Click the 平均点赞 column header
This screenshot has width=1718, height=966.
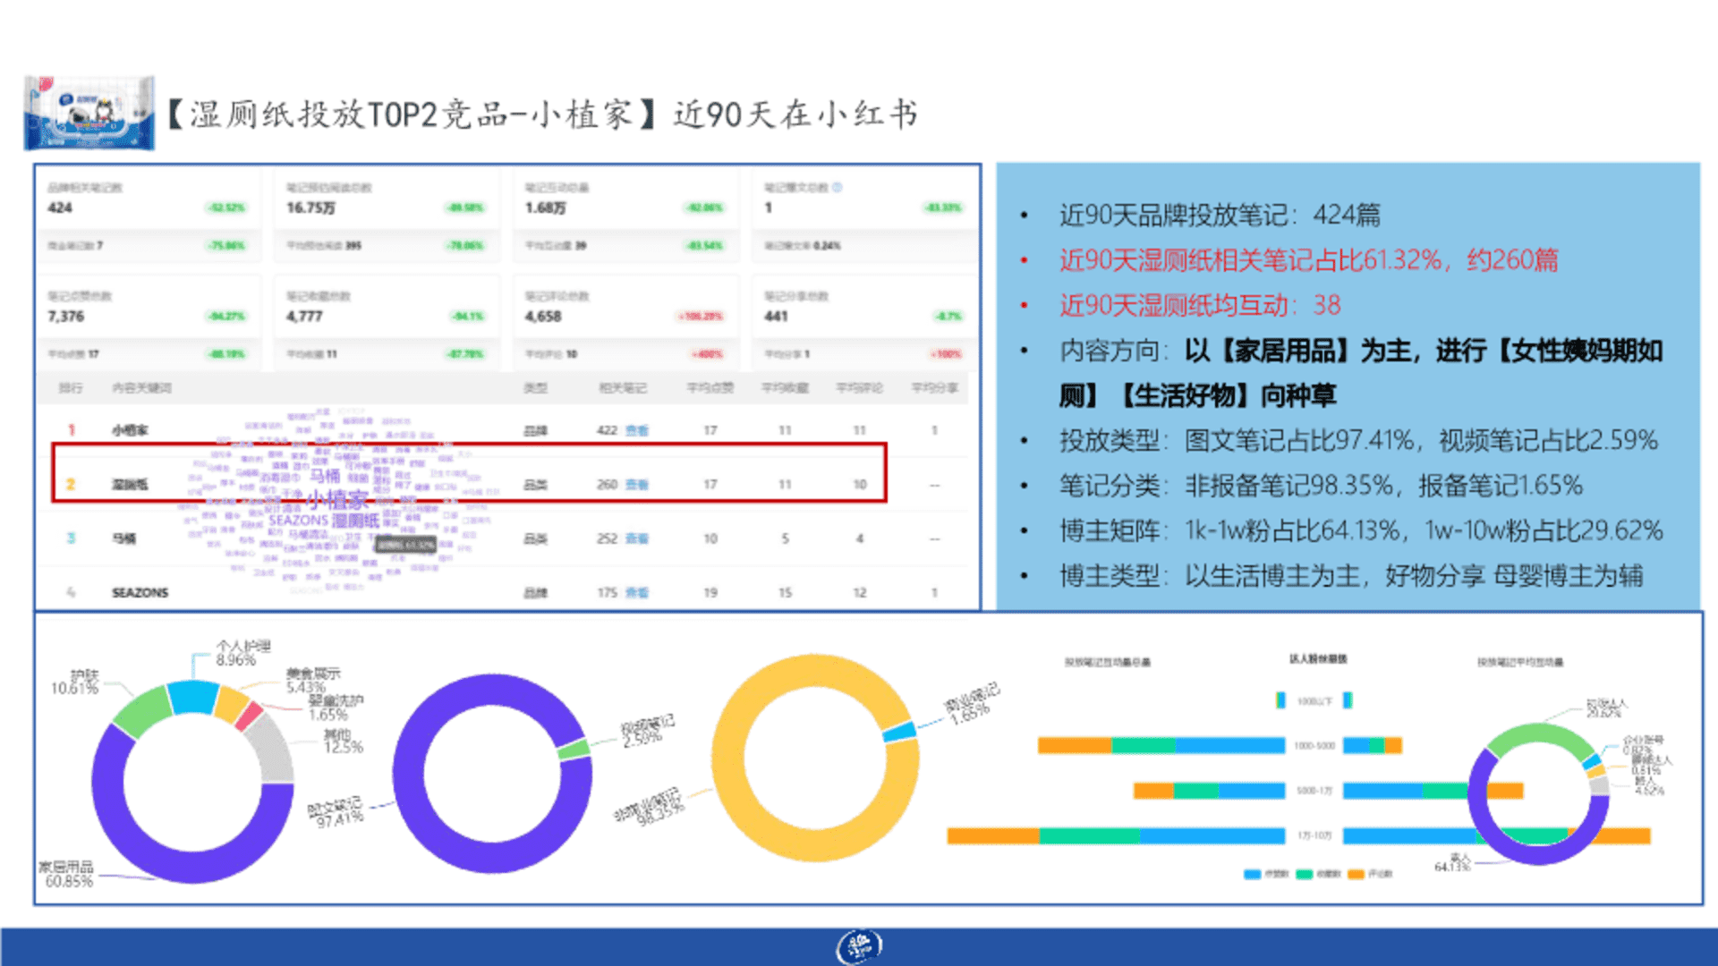[x=710, y=388]
